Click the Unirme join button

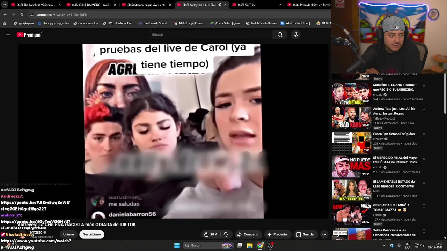point(68,234)
